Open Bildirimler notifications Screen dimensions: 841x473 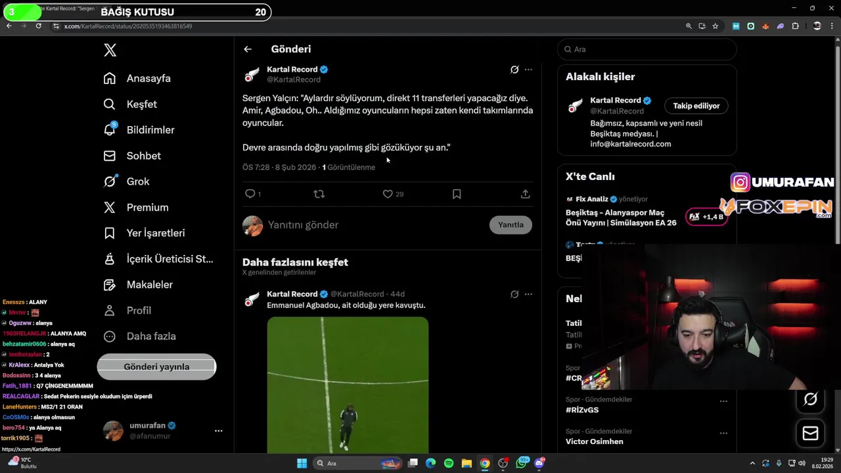[x=139, y=130]
